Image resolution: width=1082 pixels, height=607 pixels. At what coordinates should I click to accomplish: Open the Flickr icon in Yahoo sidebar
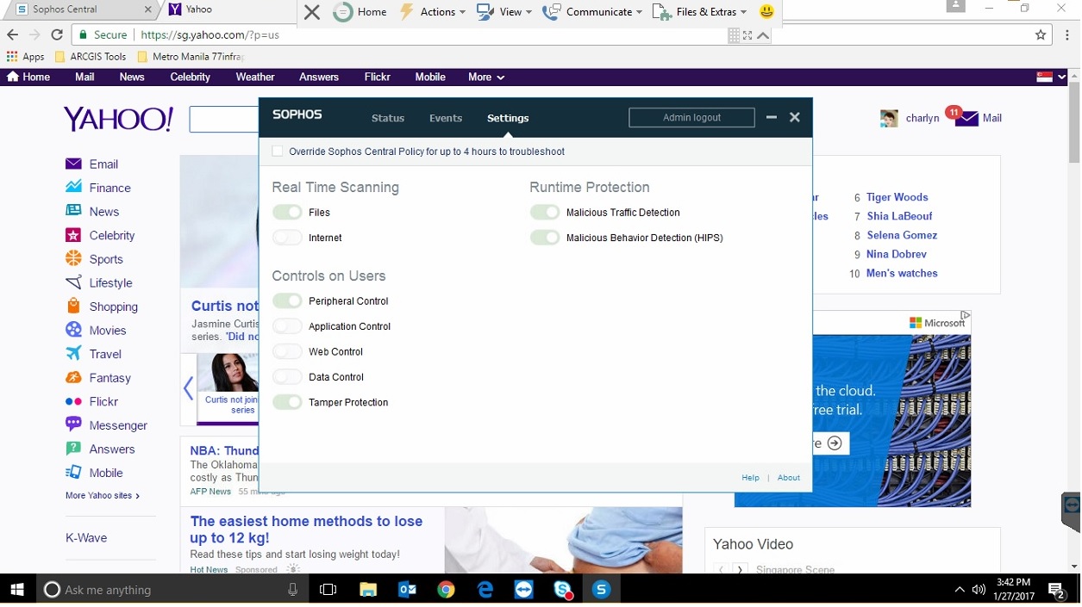tap(73, 401)
